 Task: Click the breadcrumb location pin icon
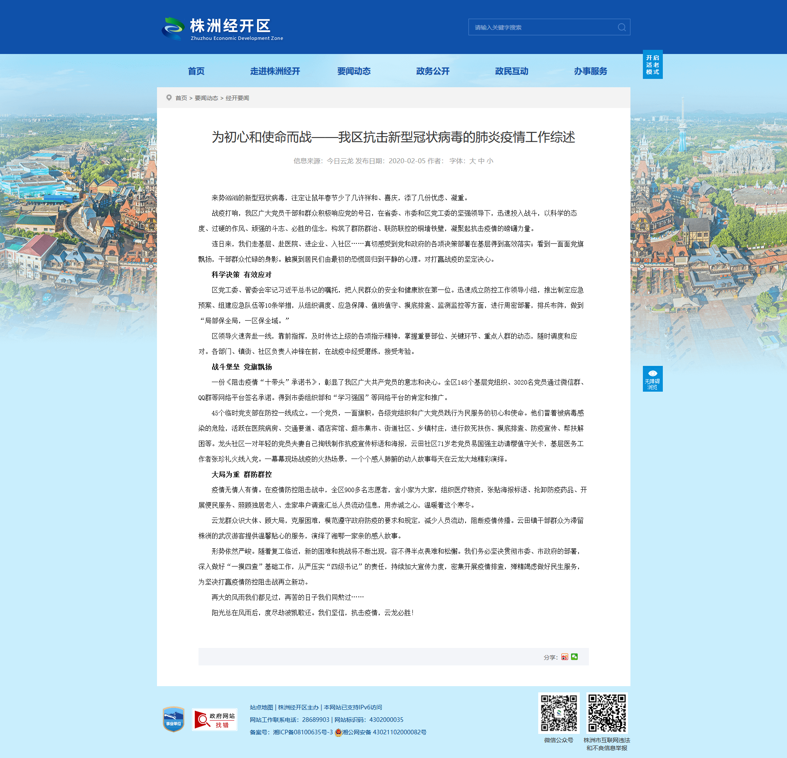coord(169,98)
